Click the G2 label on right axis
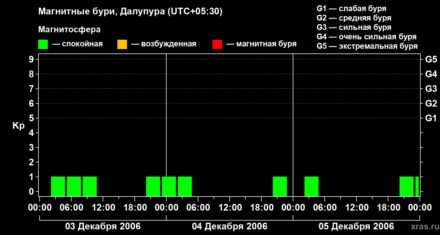 click(x=431, y=103)
